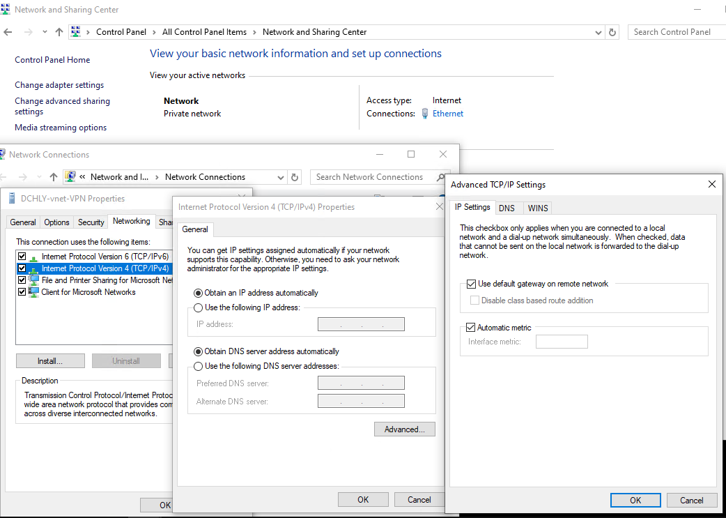The image size is (726, 518).
Task: Uncheck Internet Protocol Version 6 checkbox
Action: click(x=22, y=257)
